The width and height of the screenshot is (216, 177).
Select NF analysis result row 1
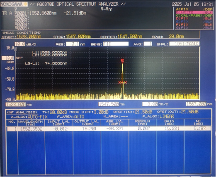(x=109, y=129)
